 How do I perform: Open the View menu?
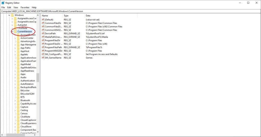click(x=16, y=7)
